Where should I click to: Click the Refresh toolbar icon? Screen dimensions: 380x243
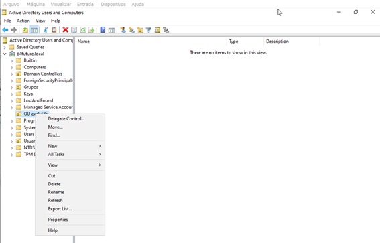click(x=83, y=30)
